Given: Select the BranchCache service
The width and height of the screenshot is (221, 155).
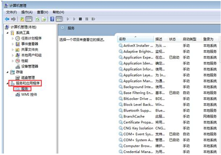Looking at the screenshot, I should tap(168, 116).
